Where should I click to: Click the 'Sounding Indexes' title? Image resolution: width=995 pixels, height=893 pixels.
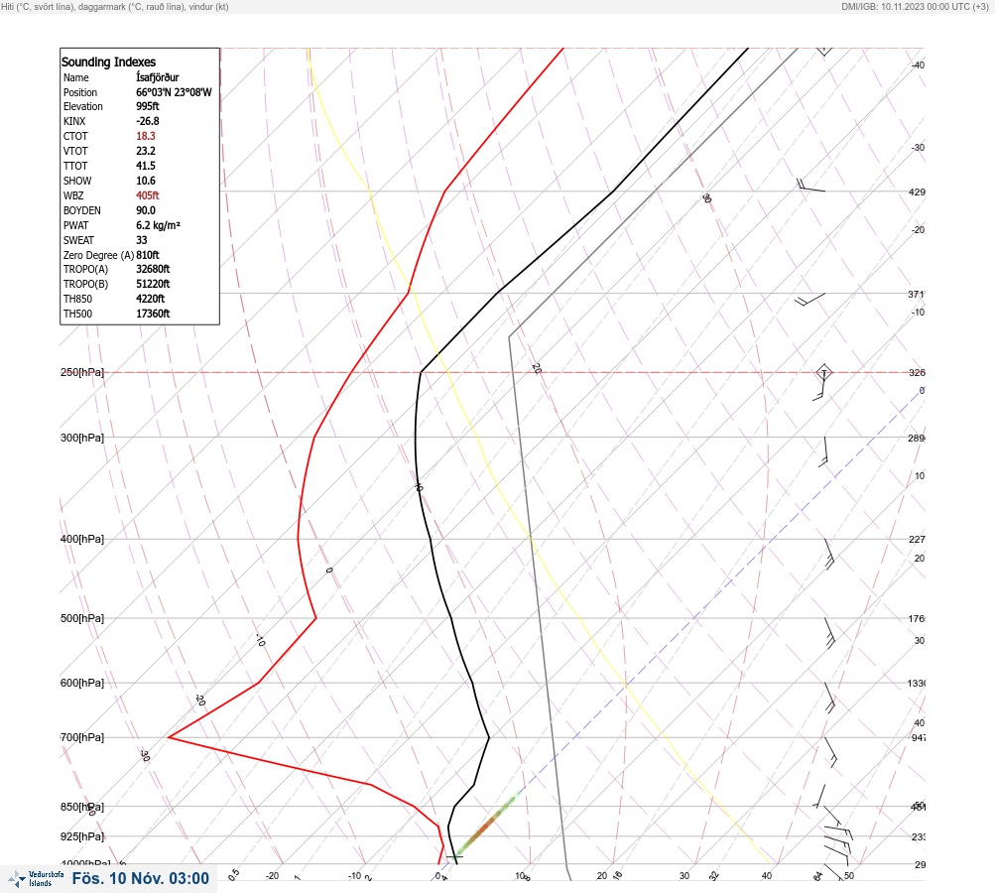tap(108, 62)
